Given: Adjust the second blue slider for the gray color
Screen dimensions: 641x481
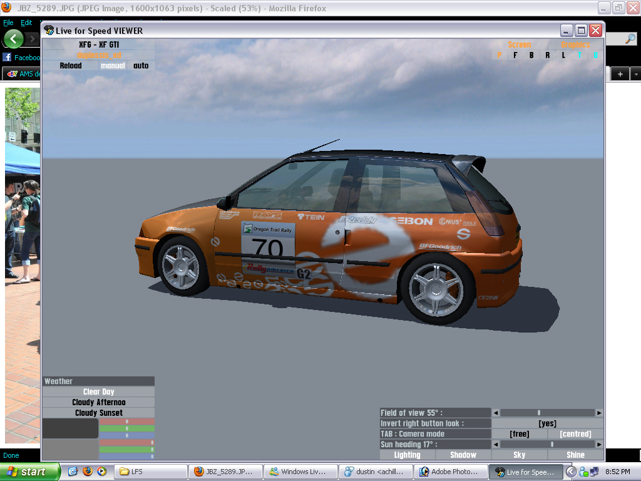Looking at the screenshot, I should [x=126, y=456].
